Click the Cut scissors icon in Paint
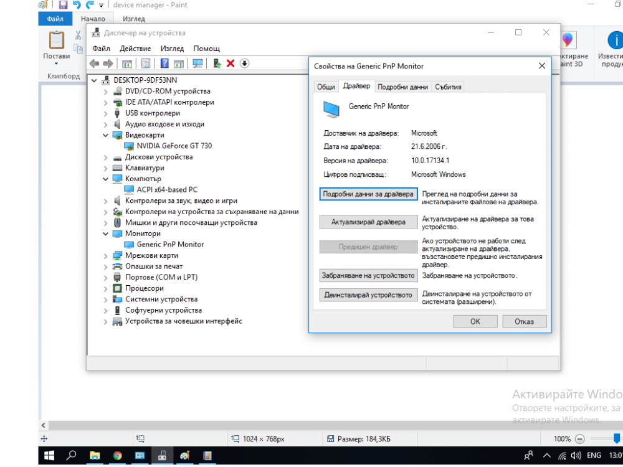The height and width of the screenshot is (467, 623). (x=78, y=35)
